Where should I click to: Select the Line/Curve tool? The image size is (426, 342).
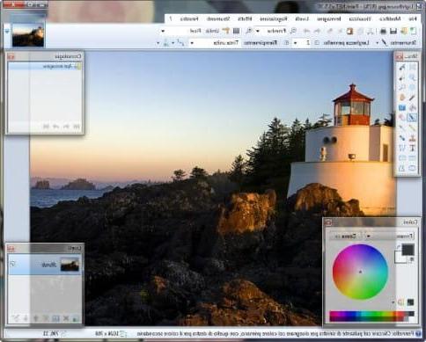coord(402,148)
